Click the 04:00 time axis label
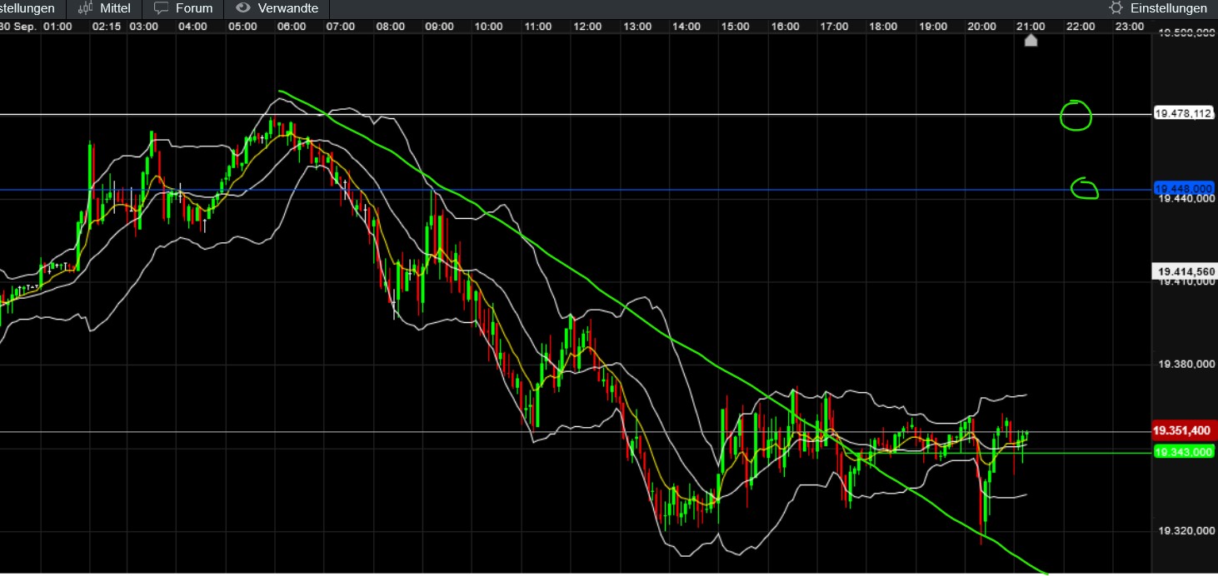This screenshot has width=1218, height=576. (x=193, y=27)
